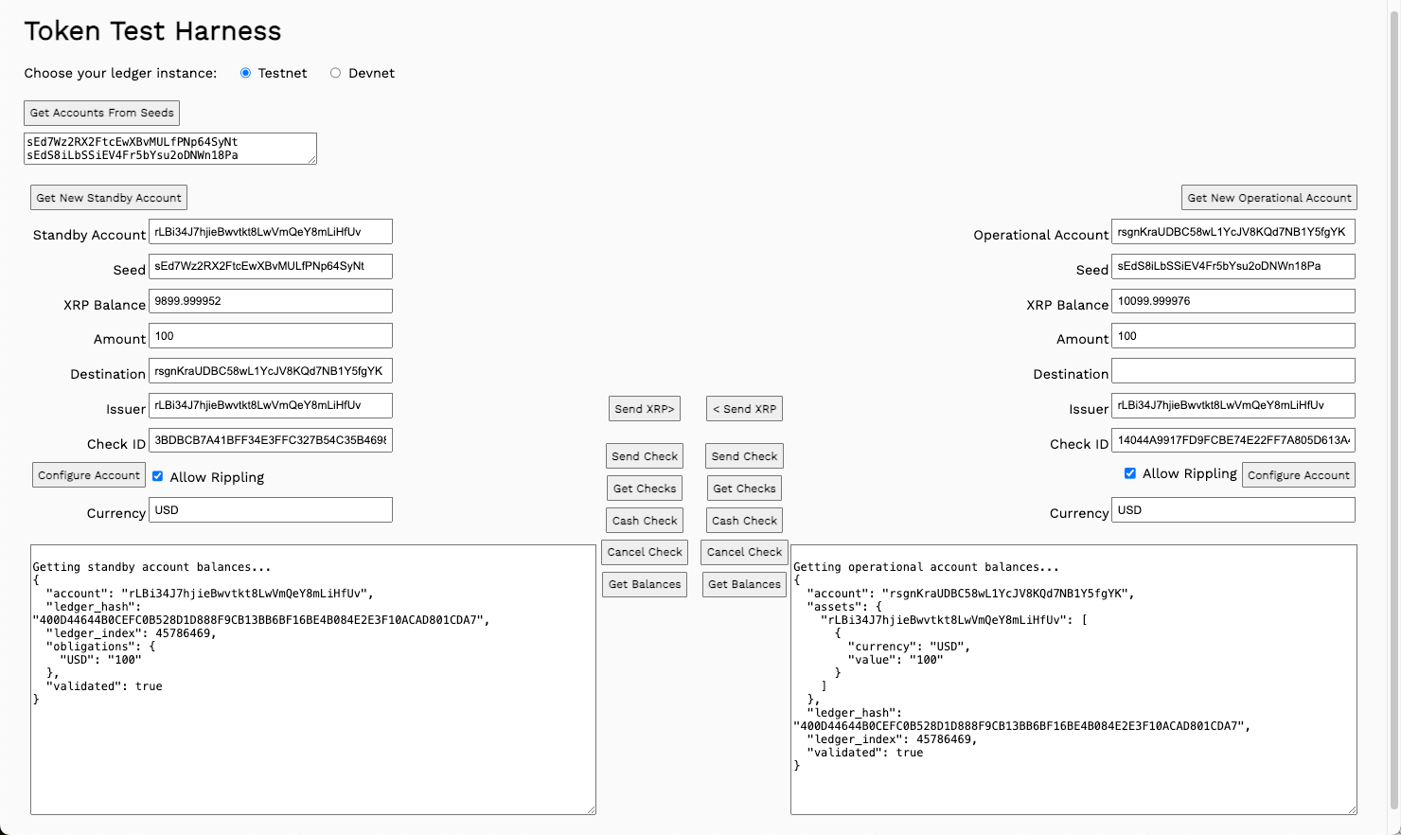The image size is (1401, 835).
Task: Click operational Configure Account button
Action: click(x=1298, y=475)
